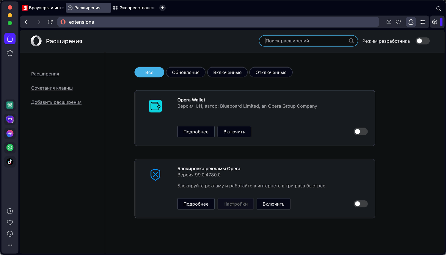The height and width of the screenshot is (255, 446).
Task: Click the Opera Wallet title
Action: tap(191, 100)
